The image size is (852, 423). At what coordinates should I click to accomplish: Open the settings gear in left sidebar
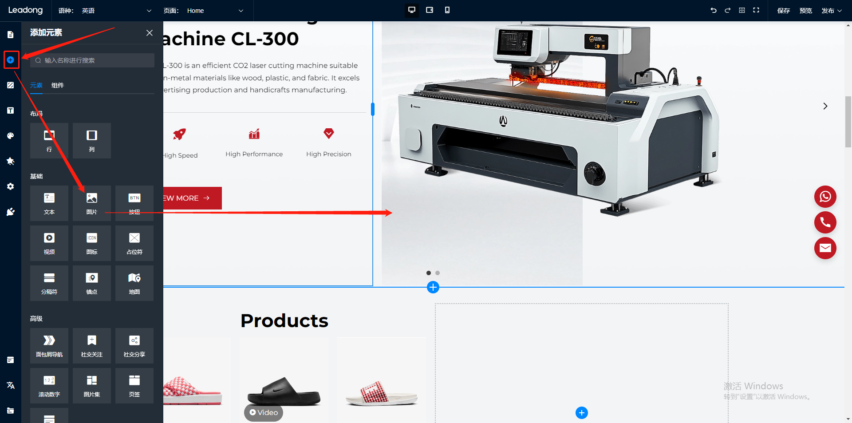[x=11, y=186]
